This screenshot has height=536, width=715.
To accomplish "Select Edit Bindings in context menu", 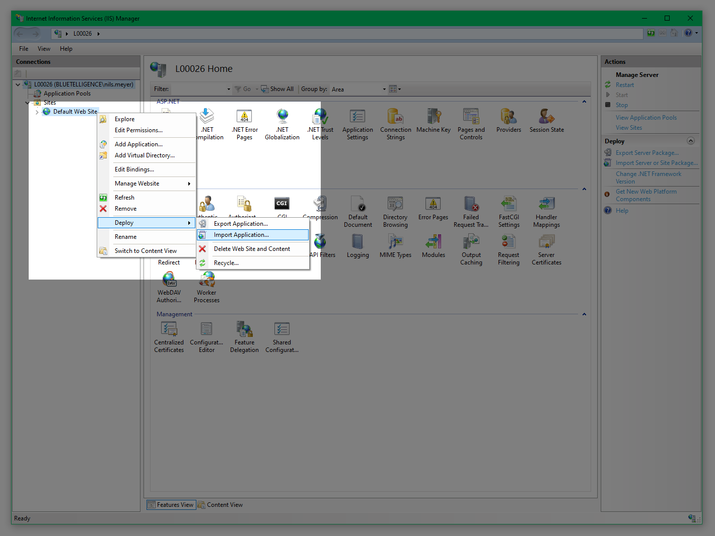I will (x=134, y=169).
